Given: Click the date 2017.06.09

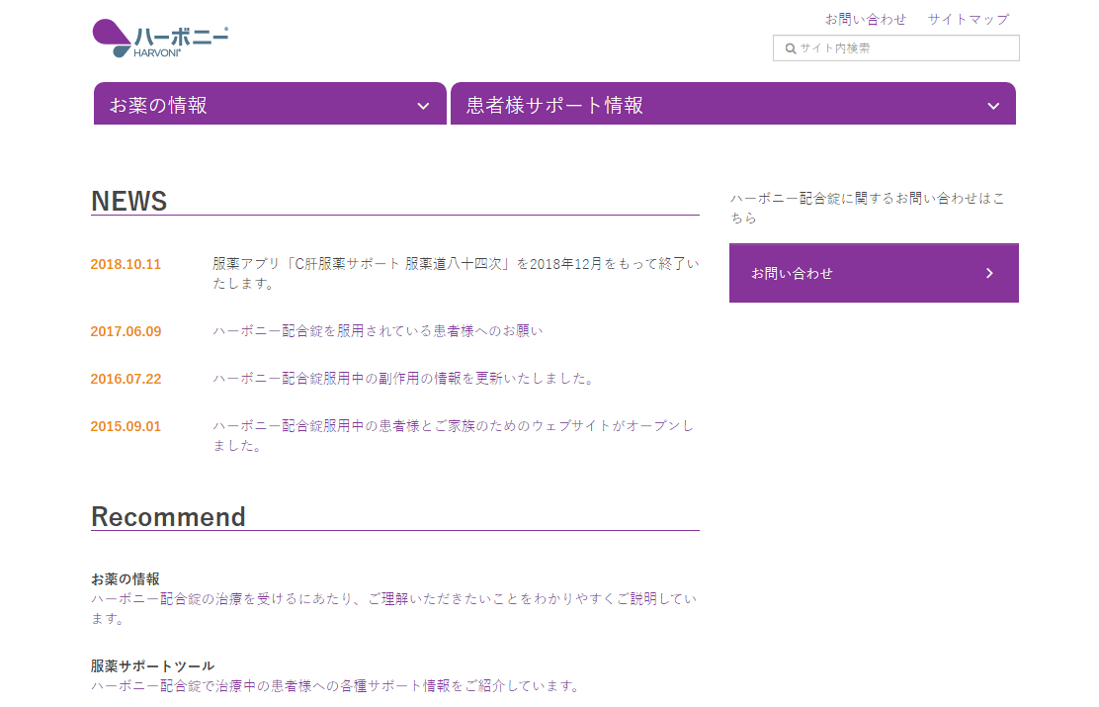Looking at the screenshot, I should 126,332.
